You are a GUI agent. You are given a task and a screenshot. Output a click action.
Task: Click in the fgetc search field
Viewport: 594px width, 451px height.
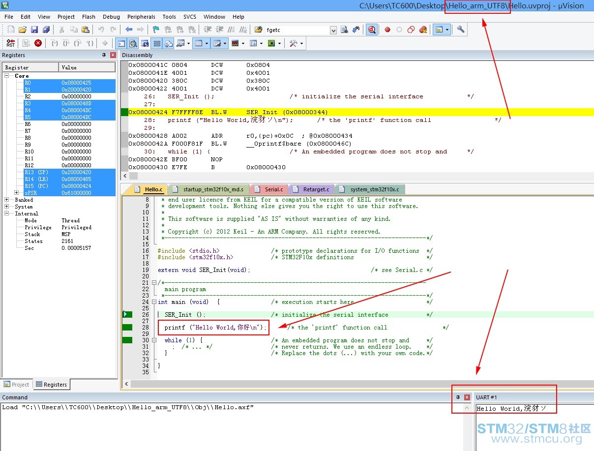[297, 30]
